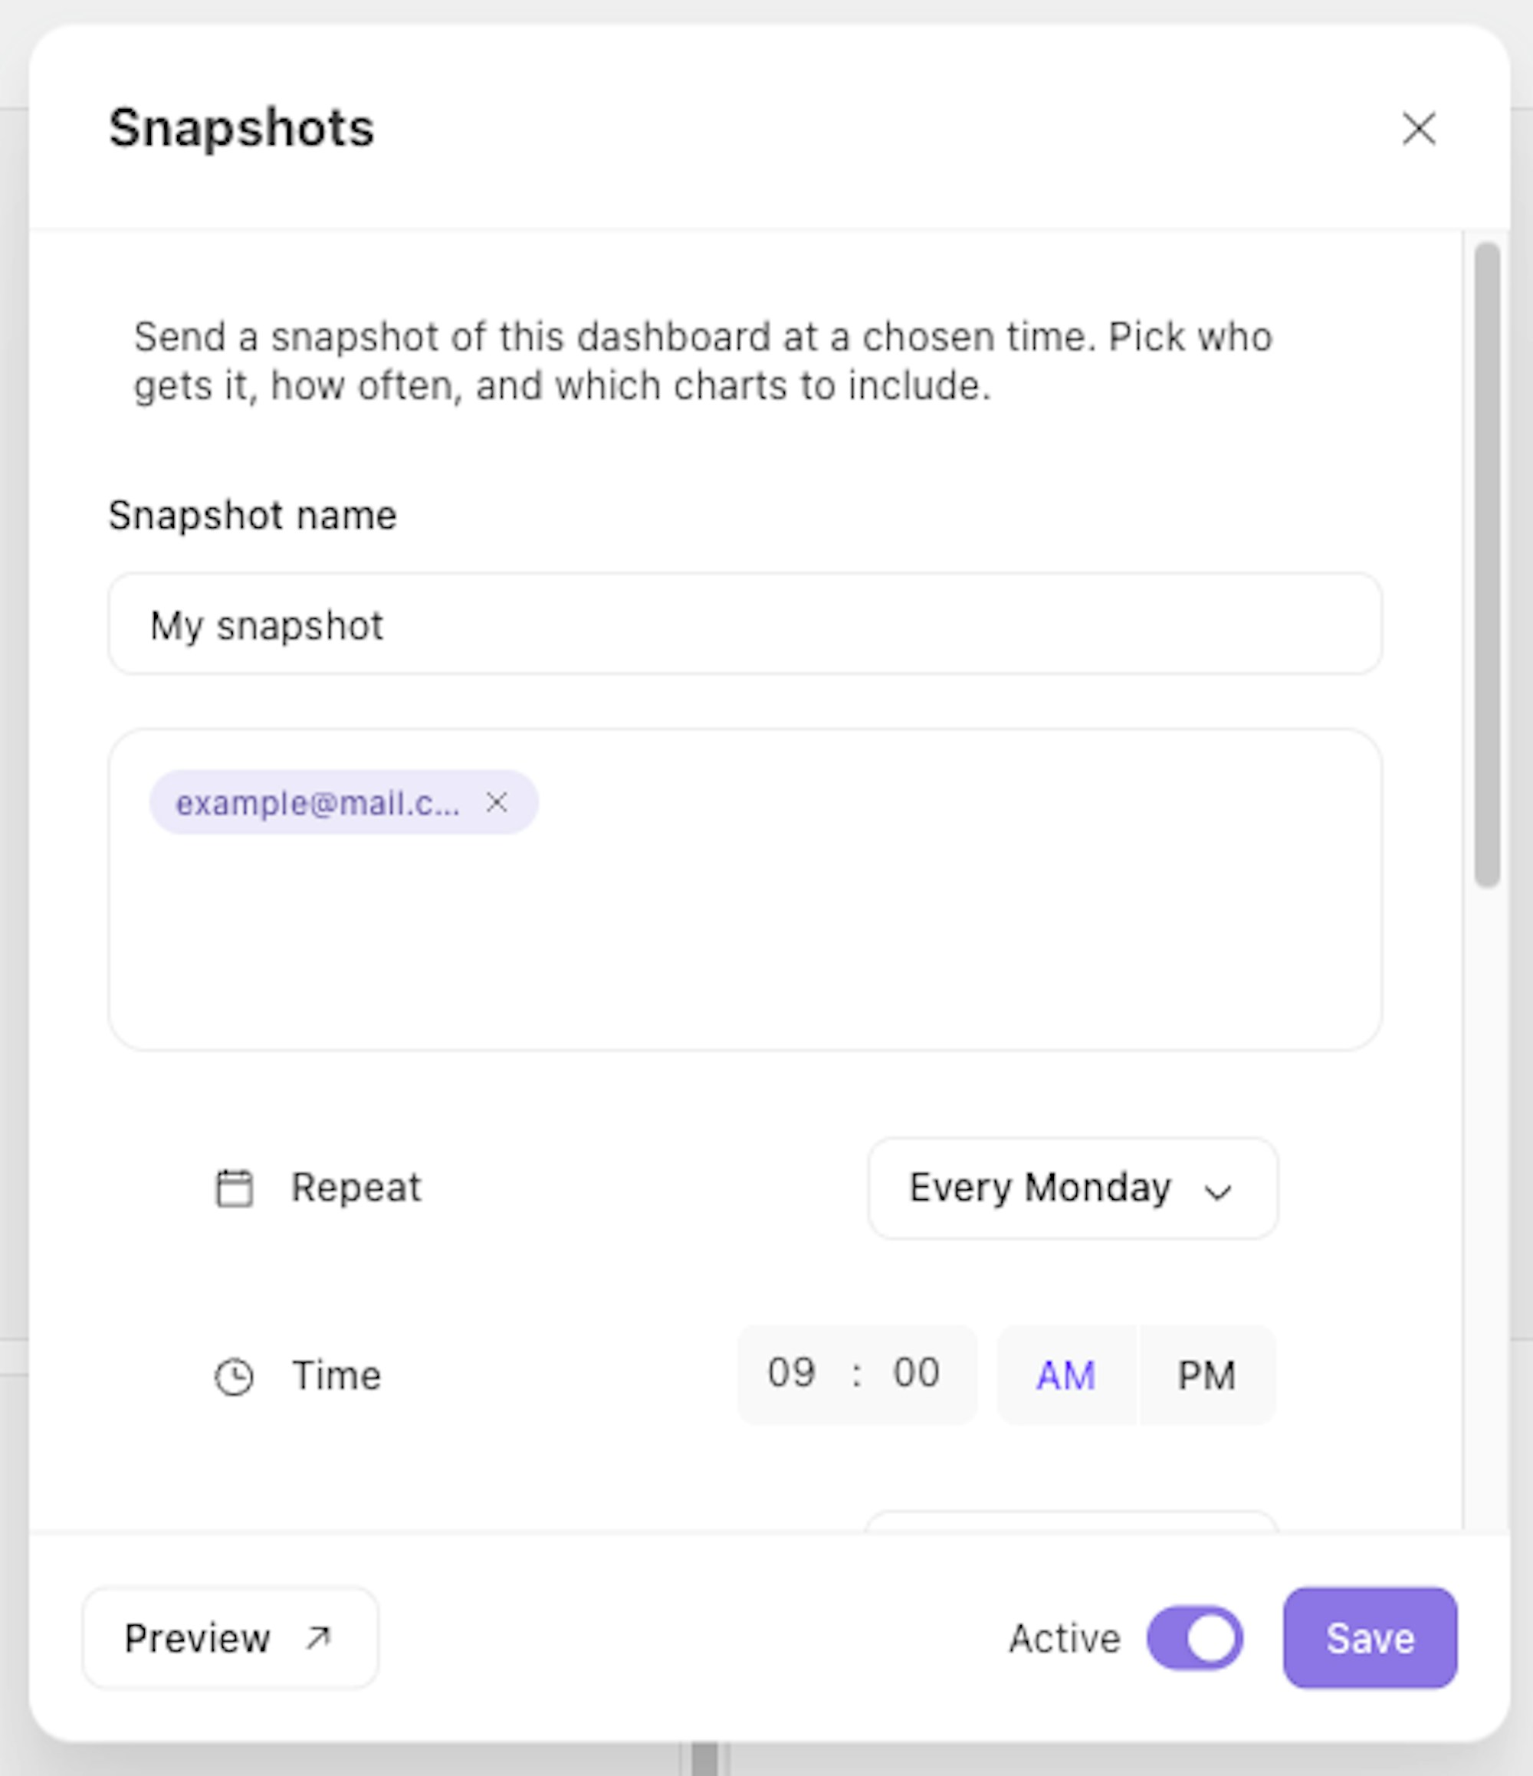Toggle the Active switch off
Screen dimensions: 1533x1776
[x=1194, y=1638]
